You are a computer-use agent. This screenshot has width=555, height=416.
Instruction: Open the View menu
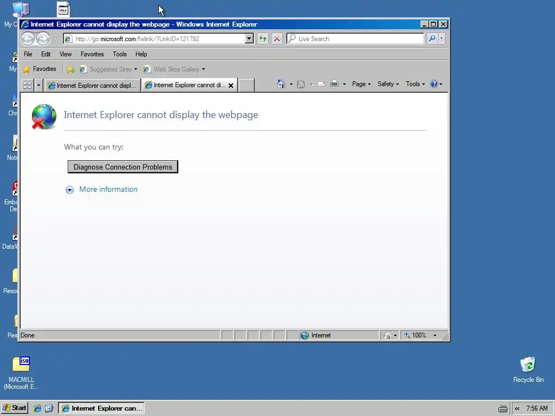66,54
